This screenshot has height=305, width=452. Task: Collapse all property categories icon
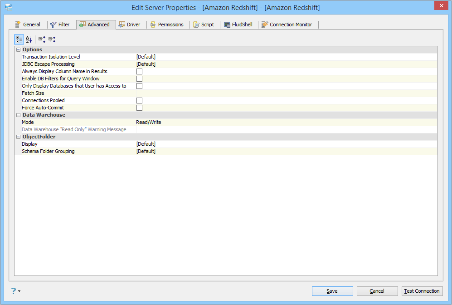(x=52, y=39)
